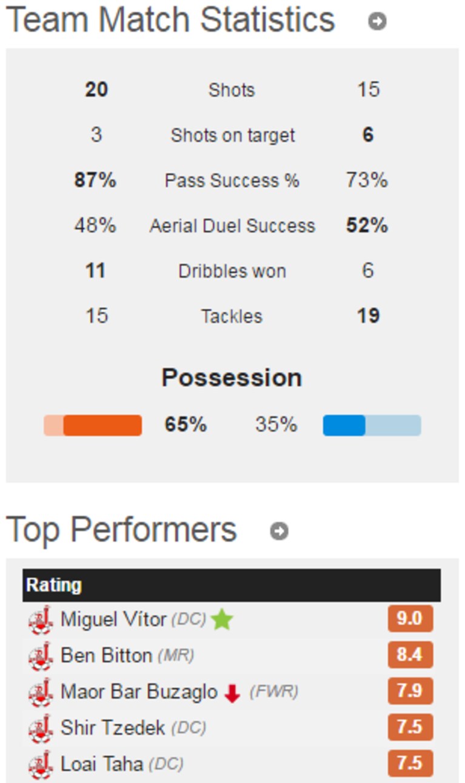This screenshot has width=465, height=783.
Task: Click team crest beside Loai Taha
Action: 41,764
